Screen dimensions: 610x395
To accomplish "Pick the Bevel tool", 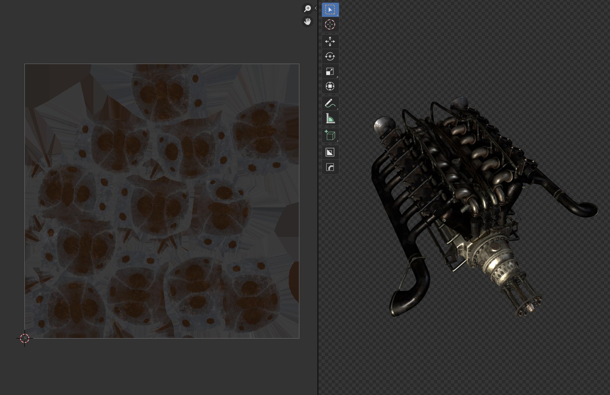I will point(330,168).
